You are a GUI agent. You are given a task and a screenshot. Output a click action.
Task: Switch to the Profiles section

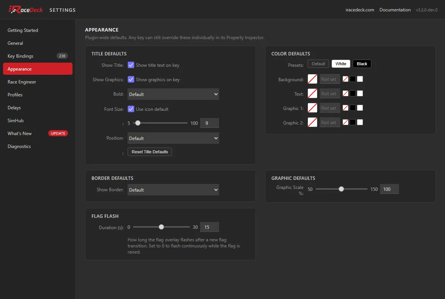tap(38, 95)
